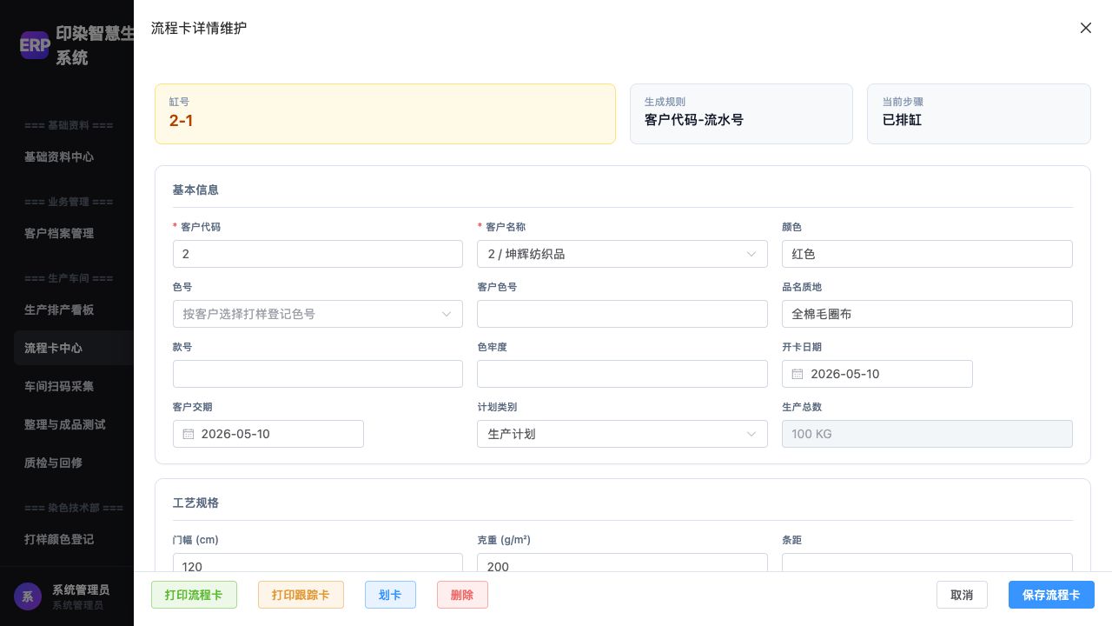Open the 色号 selection dropdown
Image resolution: width=1112 pixels, height=626 pixels.
[x=318, y=314]
